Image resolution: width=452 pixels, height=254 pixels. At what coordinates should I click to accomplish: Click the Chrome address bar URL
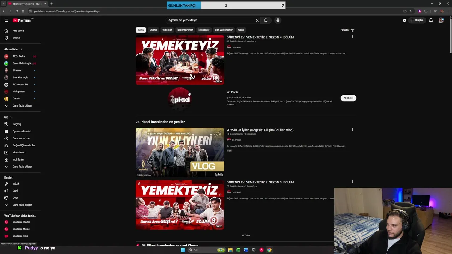tap(67, 11)
